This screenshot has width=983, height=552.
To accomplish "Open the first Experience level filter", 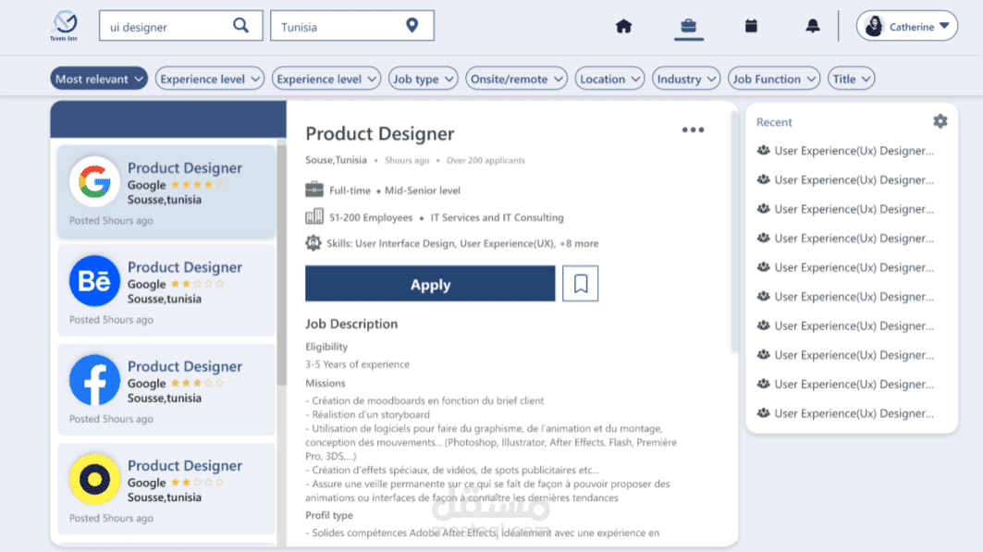I will point(209,79).
